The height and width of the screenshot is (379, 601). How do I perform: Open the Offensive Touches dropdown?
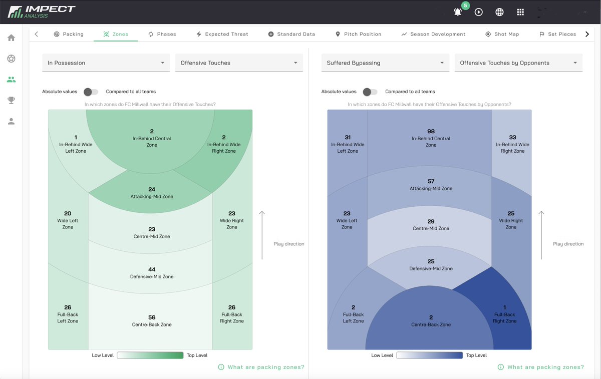point(239,63)
